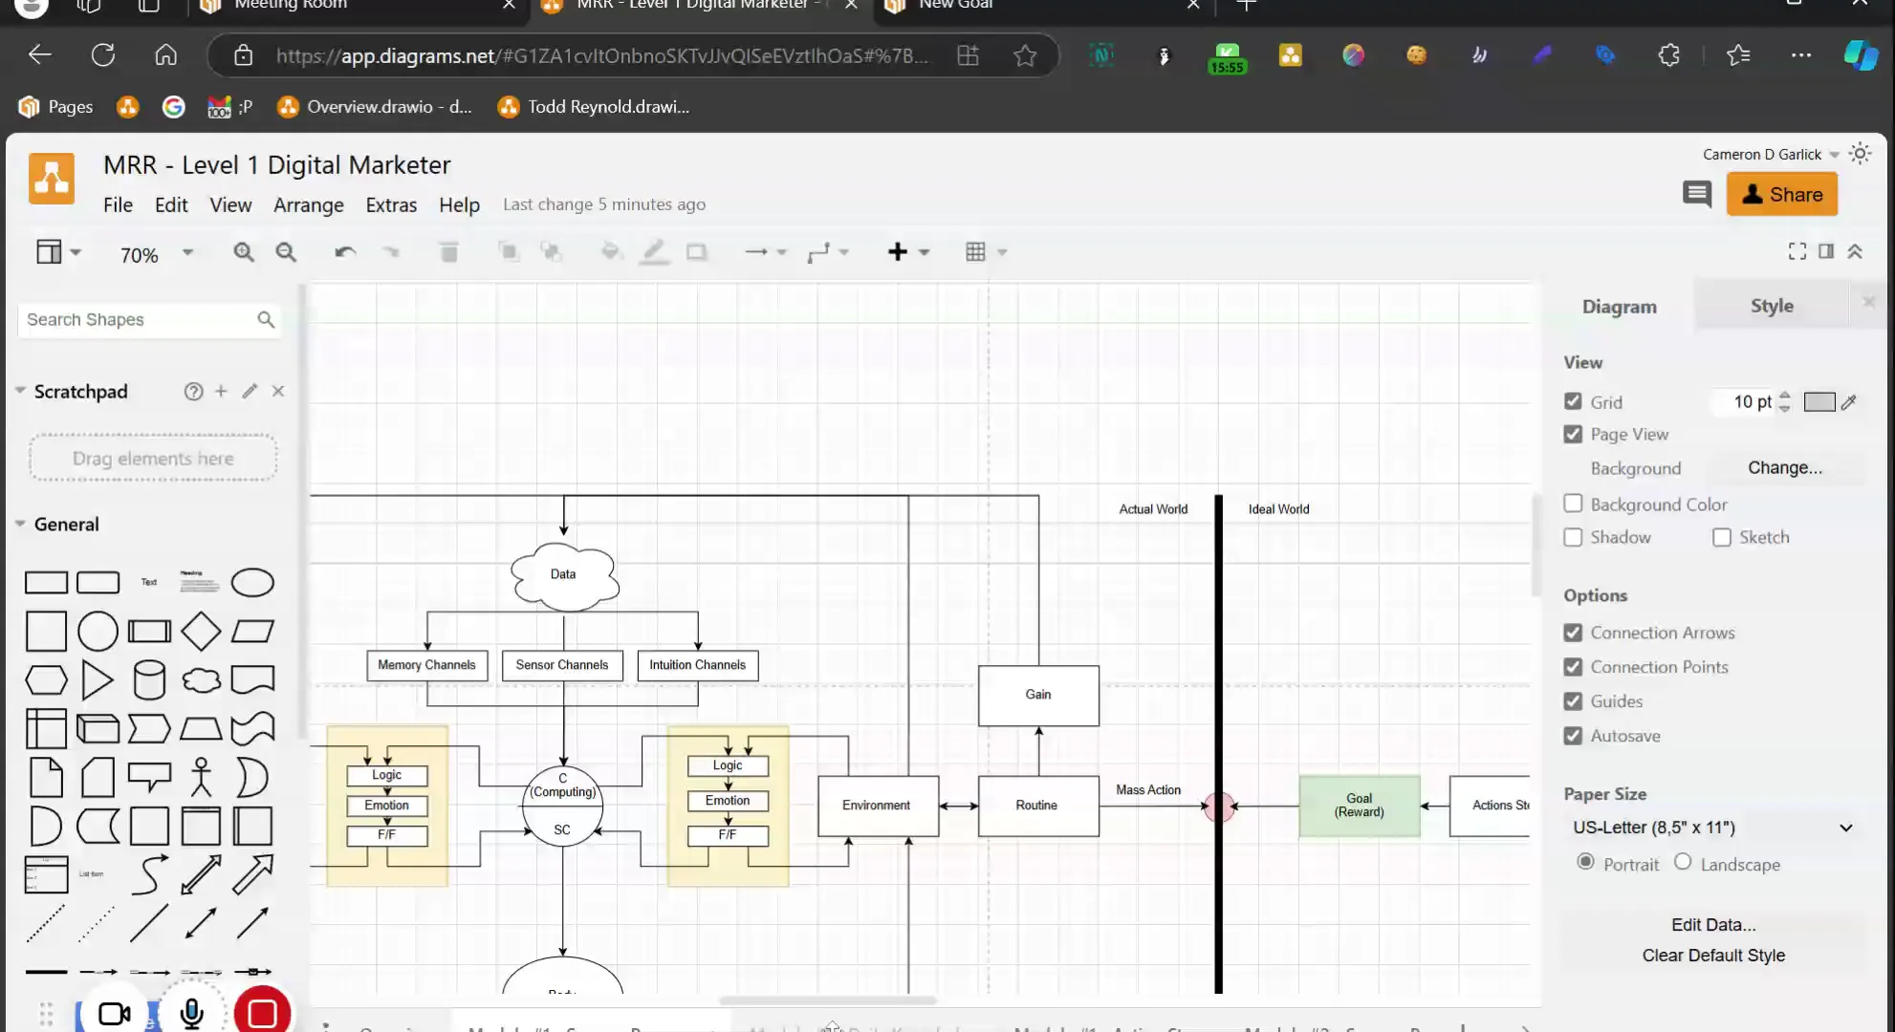The height and width of the screenshot is (1032, 1895).
Task: Open the waypoints style dropdown
Action: click(828, 252)
